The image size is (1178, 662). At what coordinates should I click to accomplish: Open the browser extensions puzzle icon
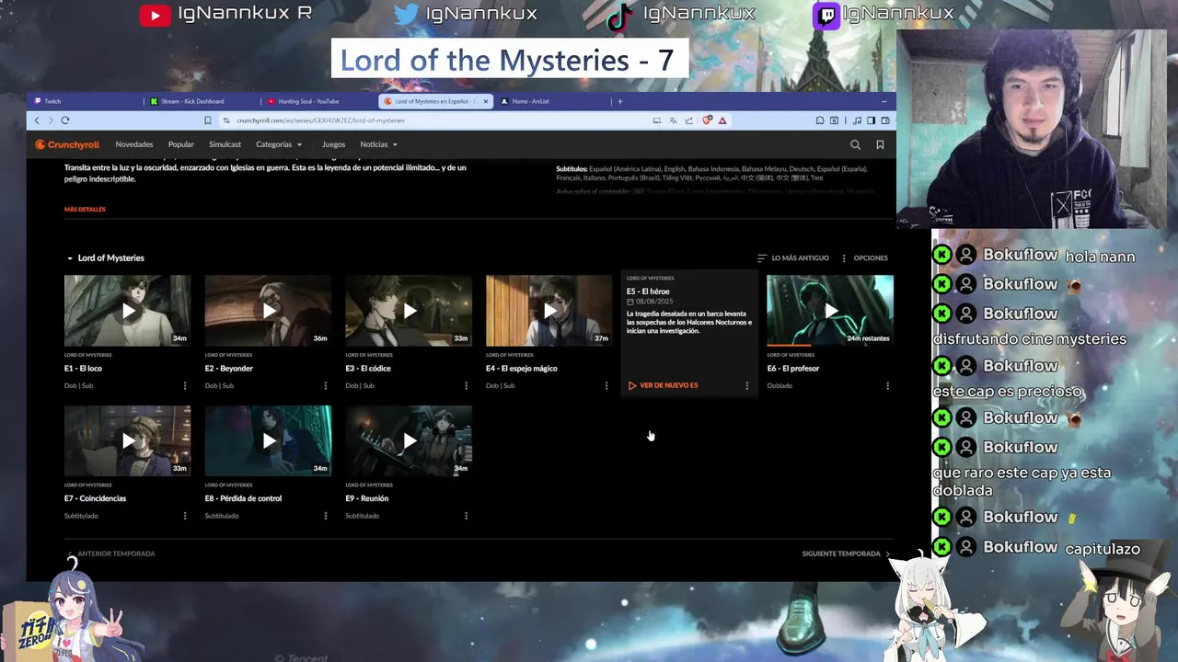(819, 120)
